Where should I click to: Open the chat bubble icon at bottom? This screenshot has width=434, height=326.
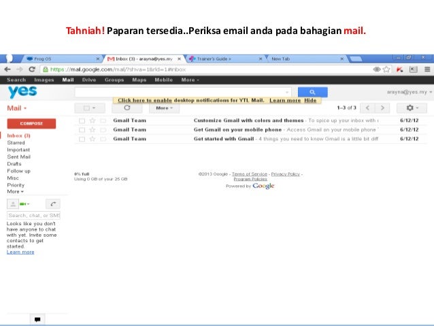[x=37, y=319]
